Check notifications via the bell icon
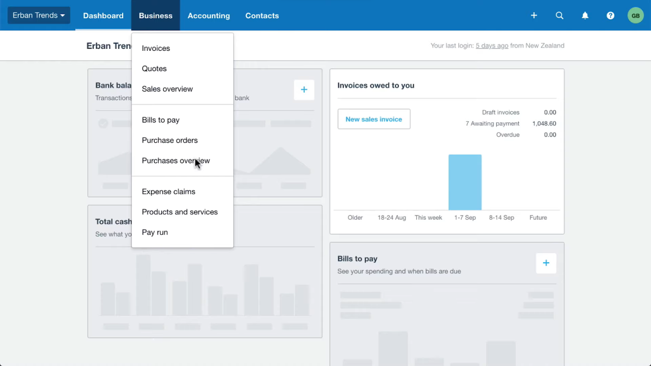The height and width of the screenshot is (366, 651). point(585,15)
